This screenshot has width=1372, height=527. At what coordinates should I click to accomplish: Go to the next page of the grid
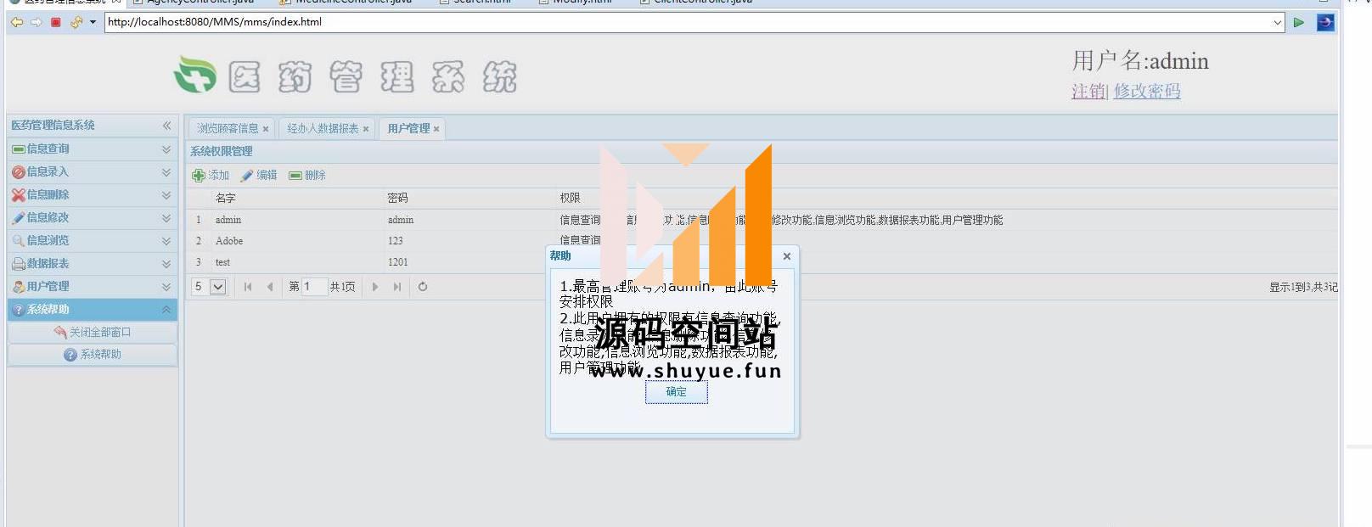[375, 287]
